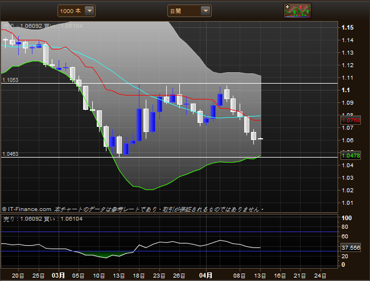
Task: Select the 1.0463 support line label
Action: click(x=10, y=154)
